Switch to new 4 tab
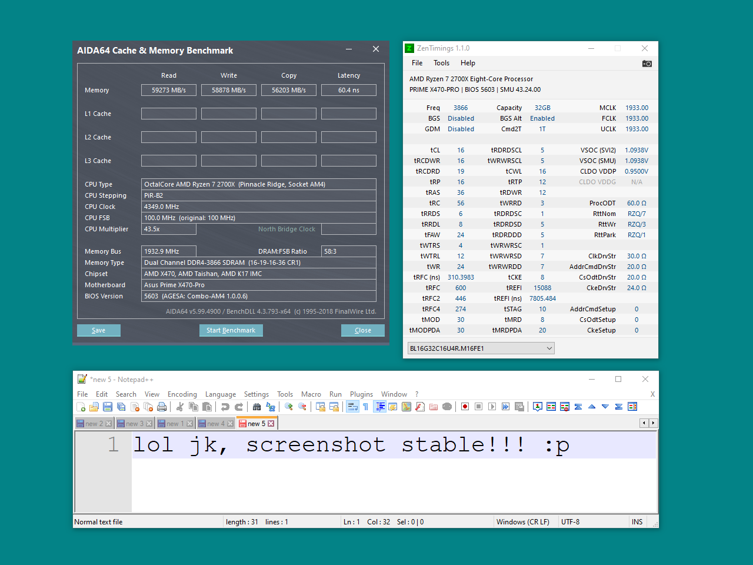 click(216, 424)
